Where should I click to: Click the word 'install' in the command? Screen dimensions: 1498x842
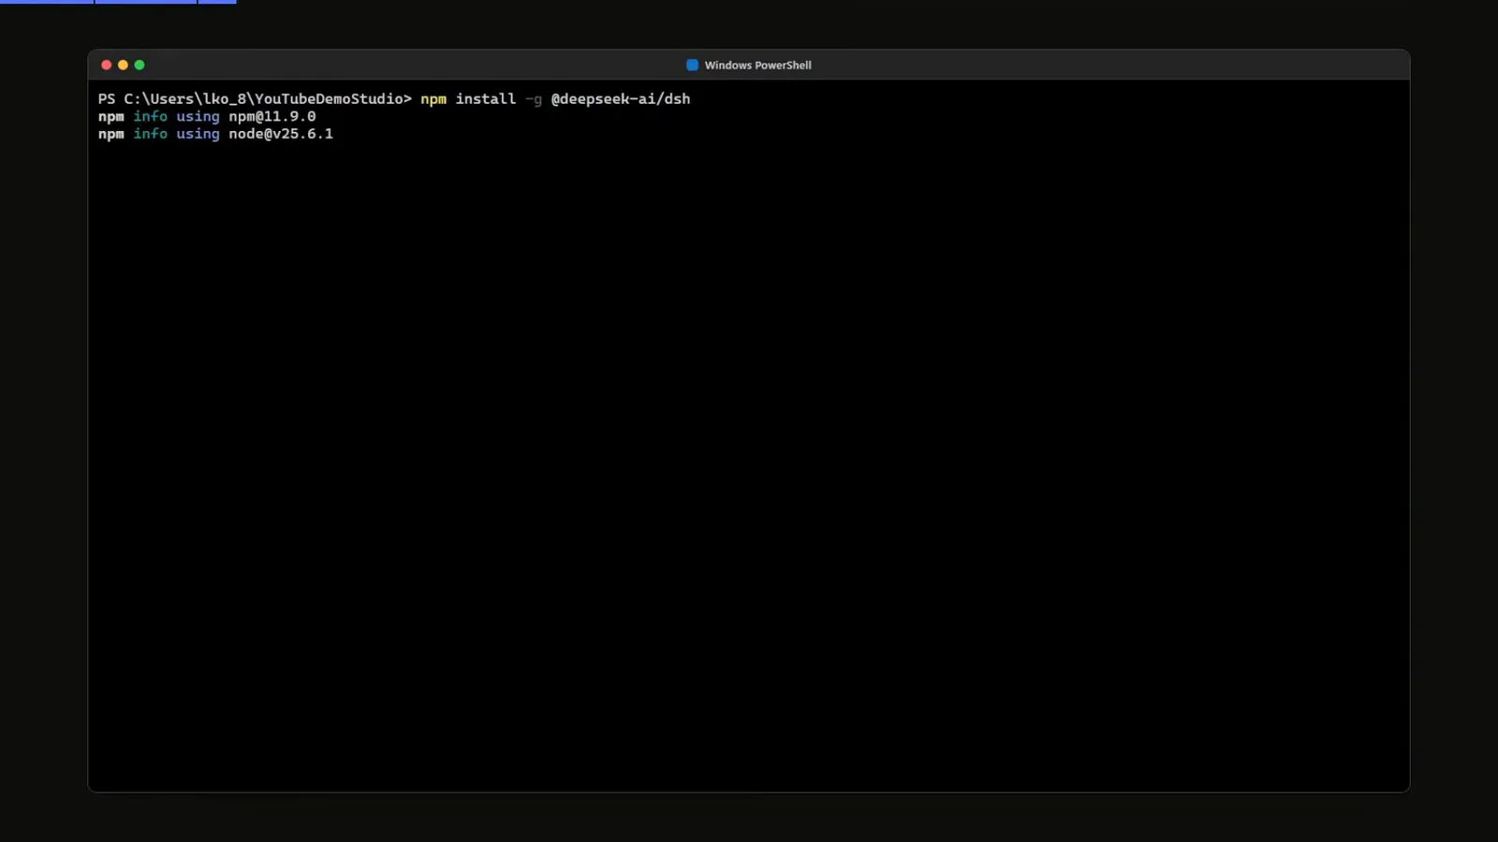tap(485, 98)
